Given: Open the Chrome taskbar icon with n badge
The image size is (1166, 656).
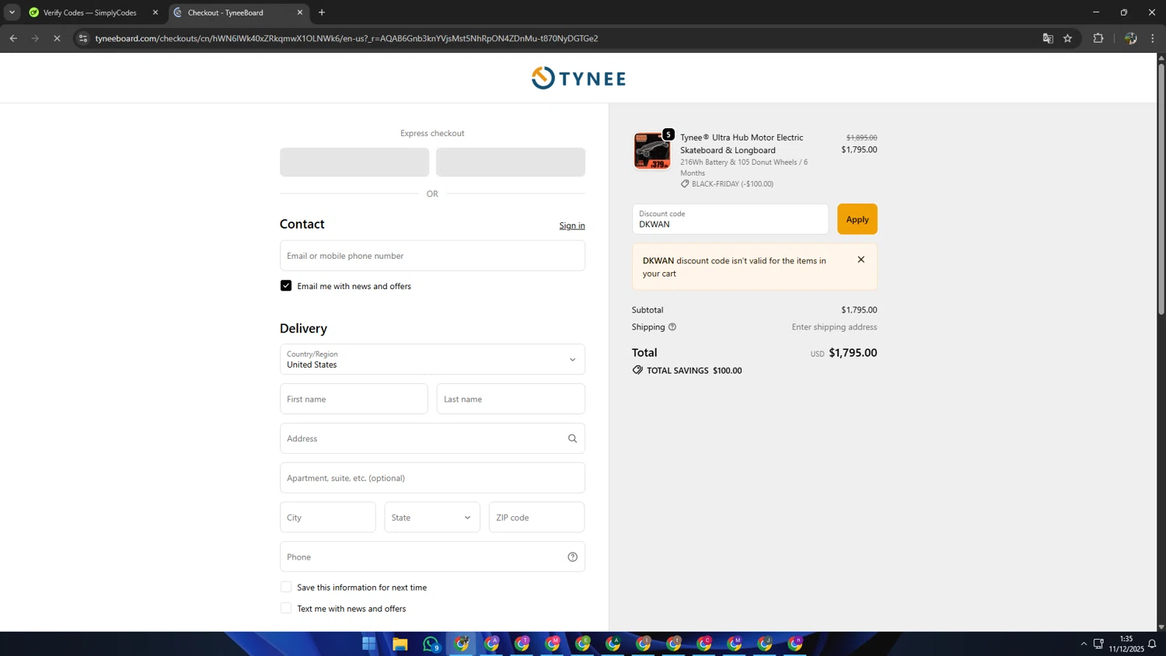Looking at the screenshot, I should [x=795, y=644].
